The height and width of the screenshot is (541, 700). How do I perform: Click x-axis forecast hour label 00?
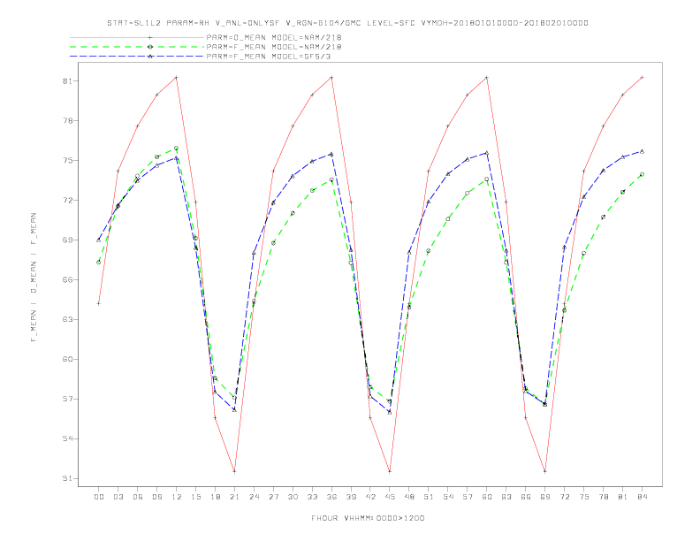pos(99,497)
